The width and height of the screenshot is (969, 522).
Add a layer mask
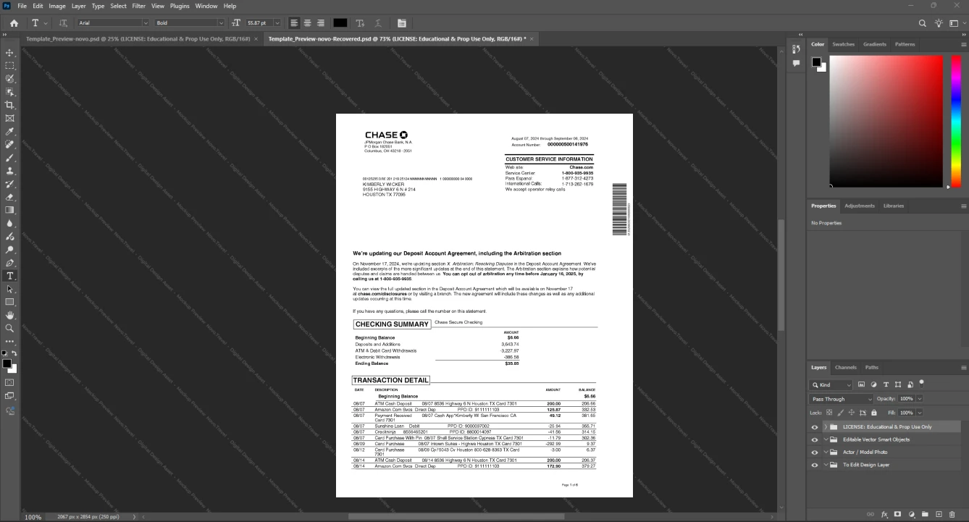[897, 515]
